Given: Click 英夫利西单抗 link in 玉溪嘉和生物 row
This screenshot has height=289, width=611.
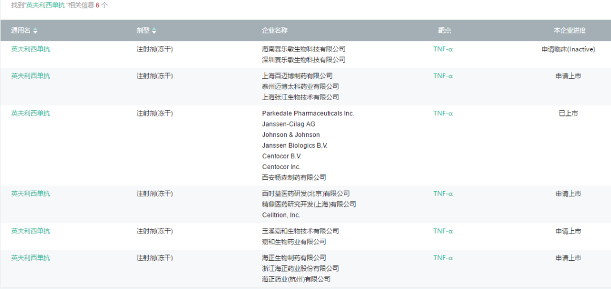Looking at the screenshot, I should (x=31, y=231).
